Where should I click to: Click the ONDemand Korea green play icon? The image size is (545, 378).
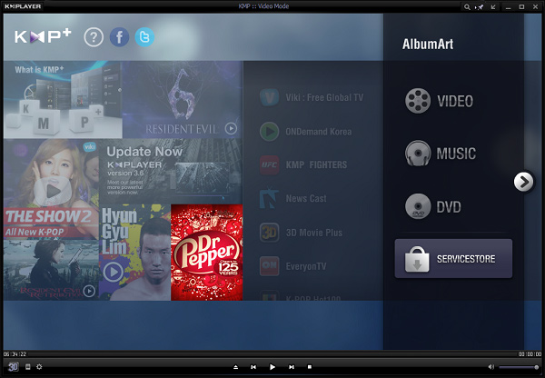tap(270, 132)
